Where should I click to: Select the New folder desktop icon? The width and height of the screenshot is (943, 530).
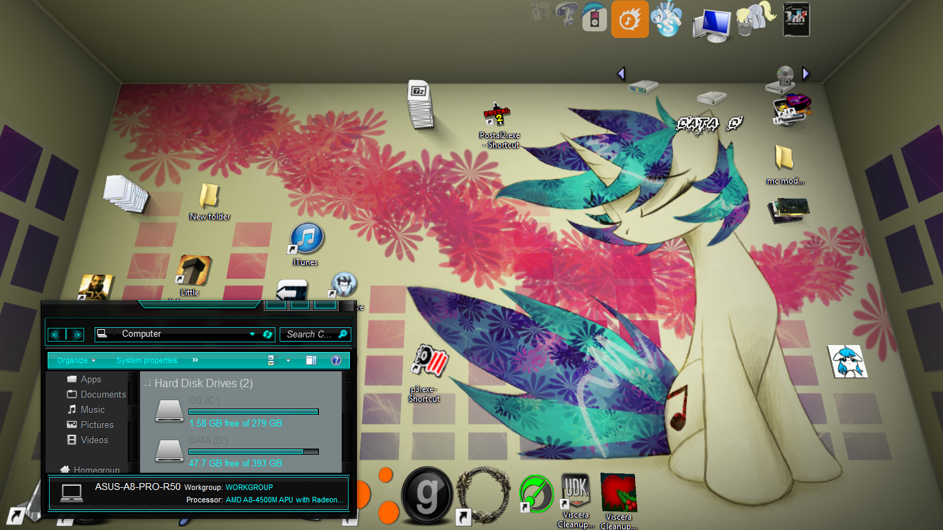tap(209, 197)
